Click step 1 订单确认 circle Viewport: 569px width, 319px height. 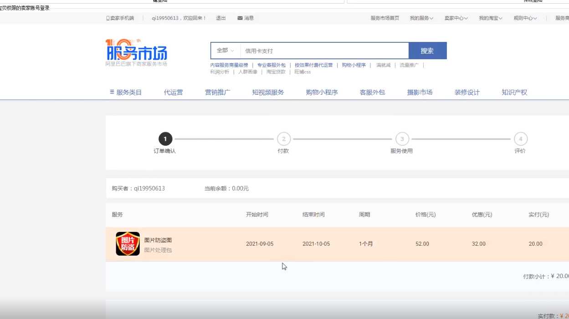[x=165, y=139]
